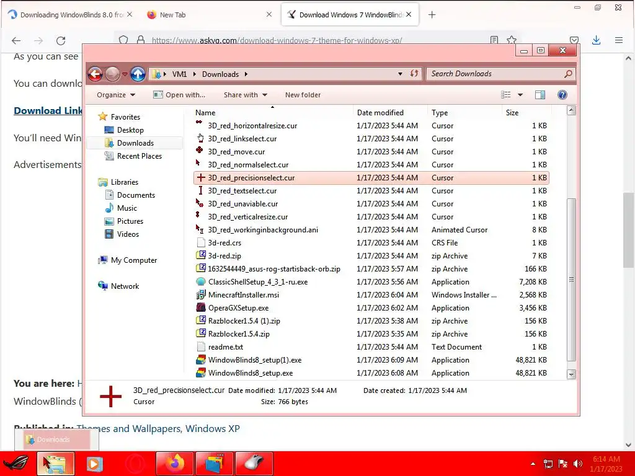Sort files by Name column header
This screenshot has height=476, width=635.
click(x=273, y=113)
